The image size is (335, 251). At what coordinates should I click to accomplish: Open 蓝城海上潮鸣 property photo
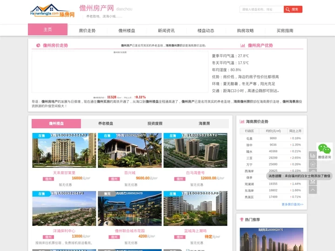coord(195,208)
